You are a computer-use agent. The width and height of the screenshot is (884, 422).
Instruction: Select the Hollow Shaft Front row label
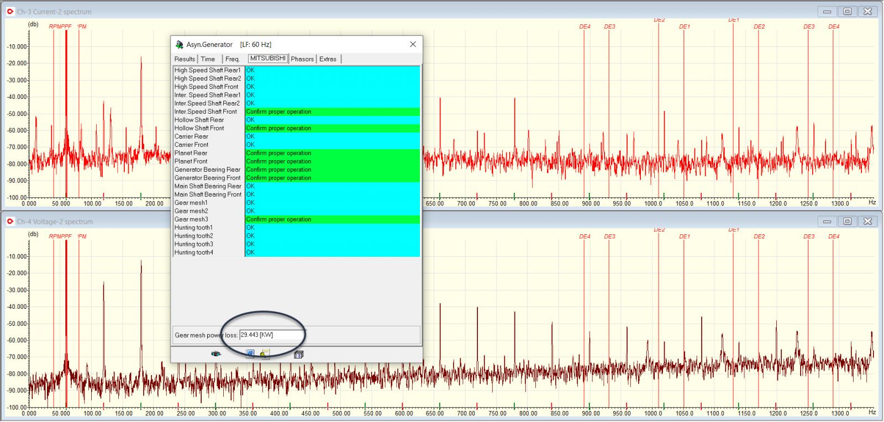coord(199,128)
